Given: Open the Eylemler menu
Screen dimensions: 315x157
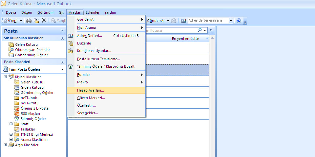Looking at the screenshot, I should [93, 12].
